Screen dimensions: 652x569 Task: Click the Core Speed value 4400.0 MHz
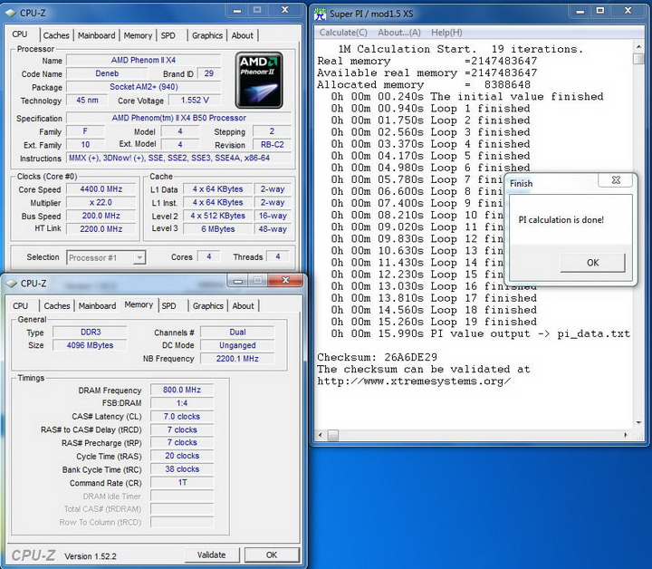101,189
